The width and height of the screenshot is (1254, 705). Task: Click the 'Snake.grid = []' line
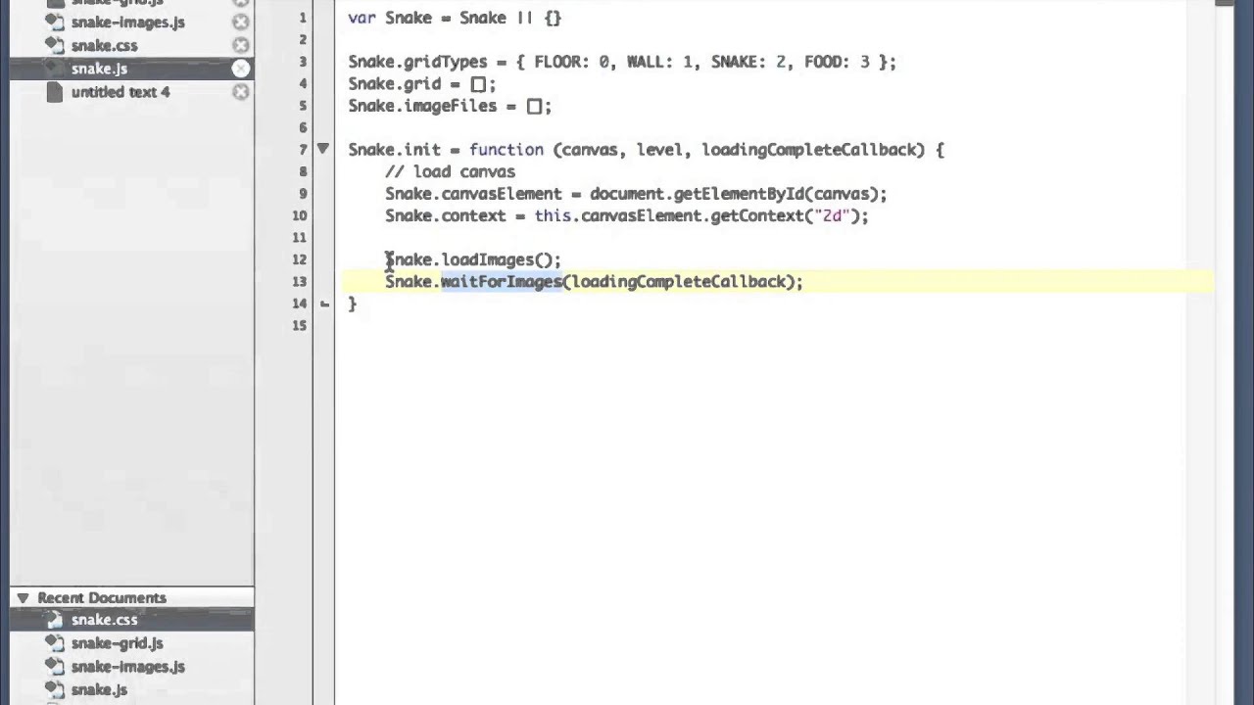pos(422,84)
